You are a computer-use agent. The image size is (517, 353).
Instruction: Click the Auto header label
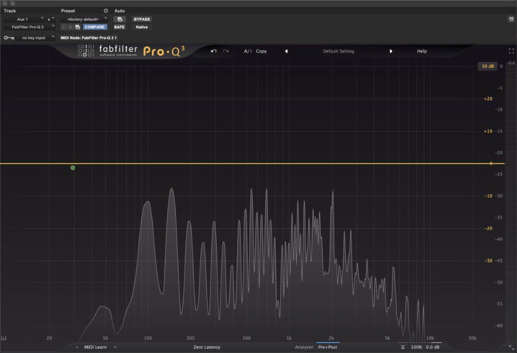[x=119, y=11]
